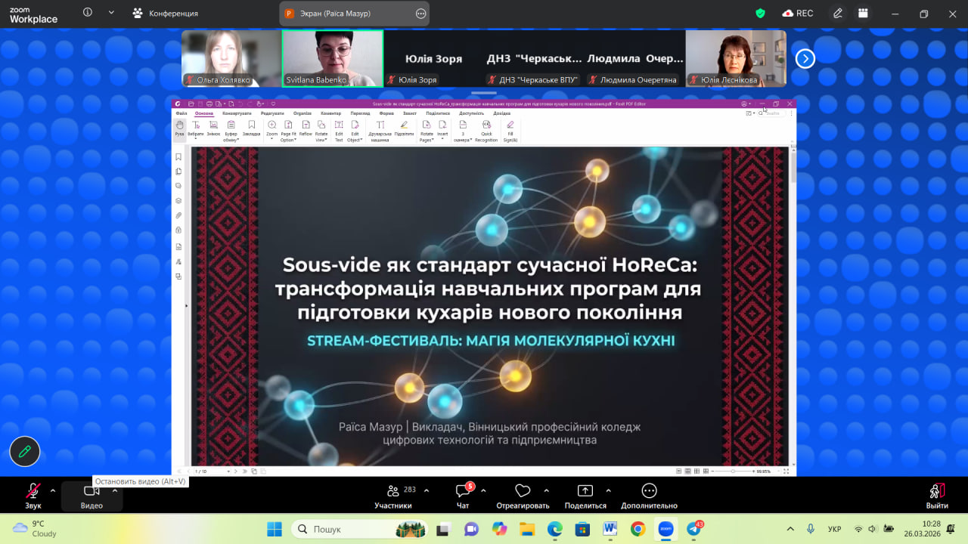Expand video options arrow beside Видео
The width and height of the screenshot is (968, 544).
115,490
